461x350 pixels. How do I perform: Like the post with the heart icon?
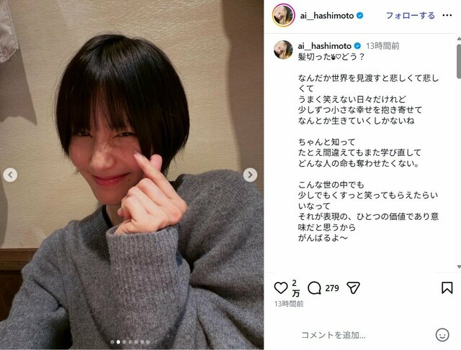click(x=281, y=287)
